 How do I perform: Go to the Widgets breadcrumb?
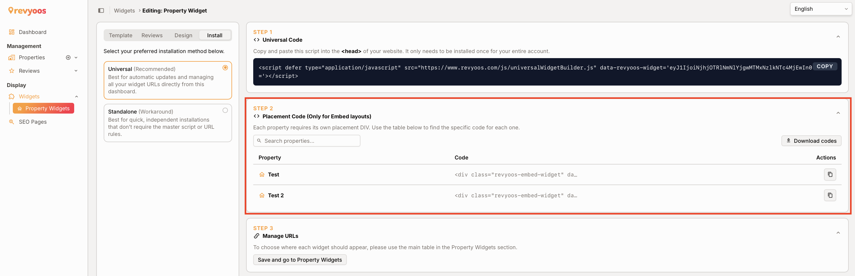tap(124, 11)
